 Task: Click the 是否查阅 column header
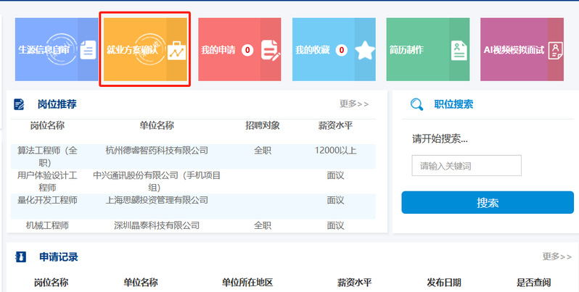533,283
